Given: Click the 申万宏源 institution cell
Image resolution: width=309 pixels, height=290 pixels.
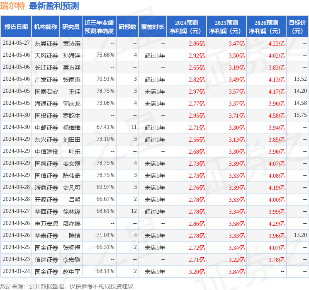Looking at the screenshot, I should tap(46, 224).
